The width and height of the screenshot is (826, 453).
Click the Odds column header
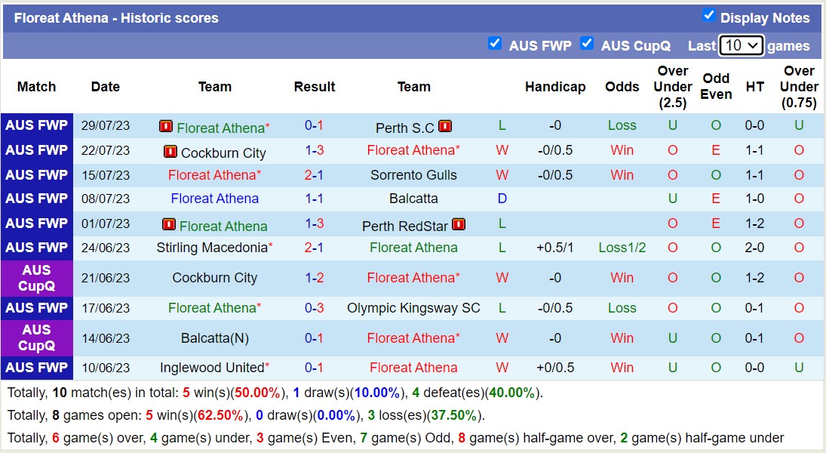[x=622, y=87]
